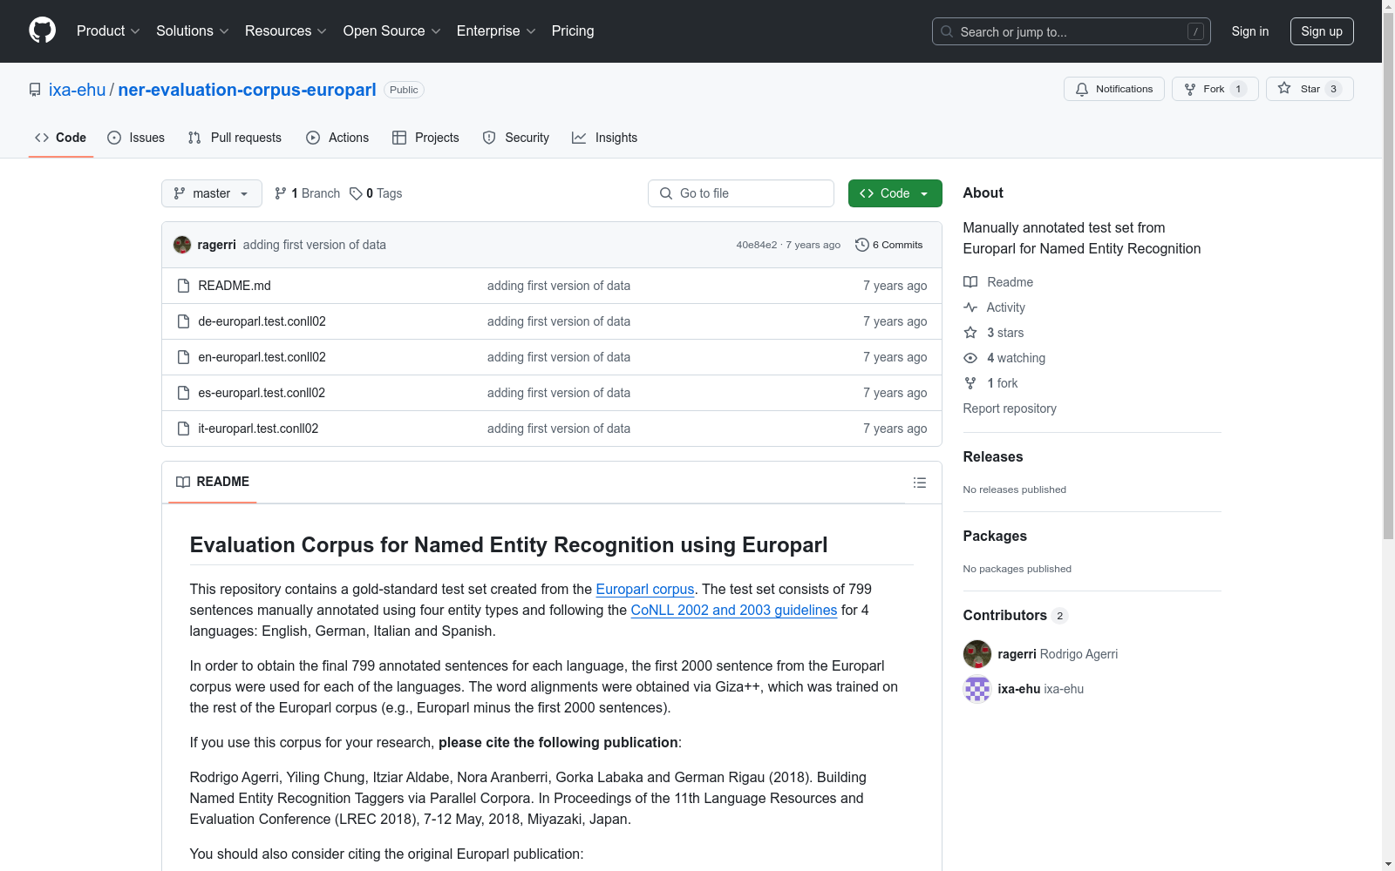Click the en-europarl.test.conll02 file icon
Viewport: 1395px width, 871px height.
click(x=183, y=357)
